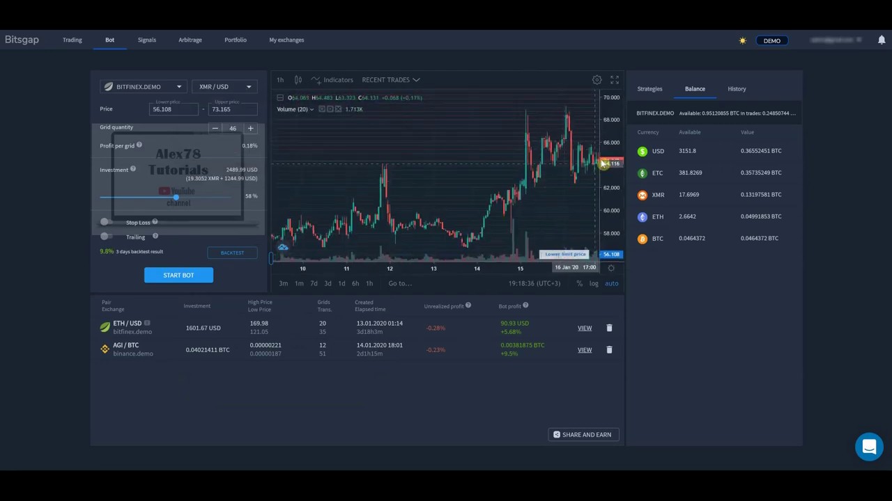Open the 1h timeframe selector
Viewport: 892px width, 501px height.
280,80
